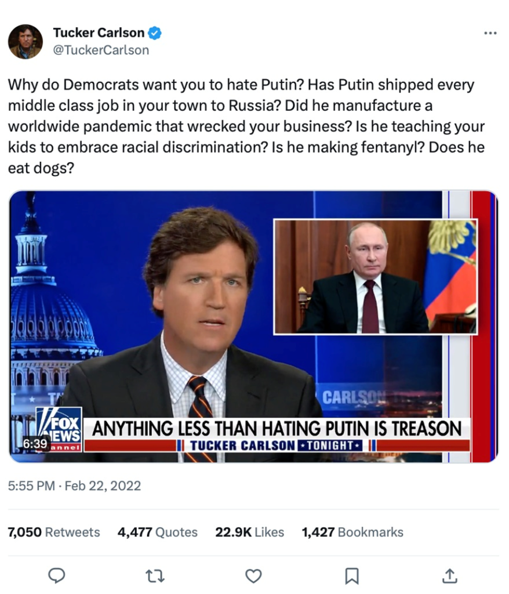Click the Fox News Channel logo in video
This screenshot has width=509, height=594.
click(59, 429)
